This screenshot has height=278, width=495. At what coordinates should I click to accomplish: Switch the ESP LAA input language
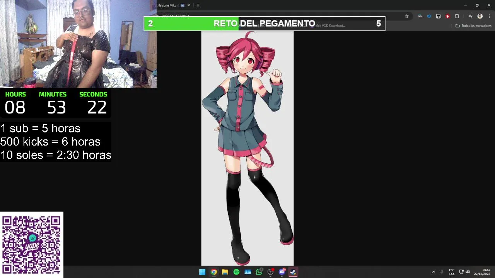tap(452, 272)
